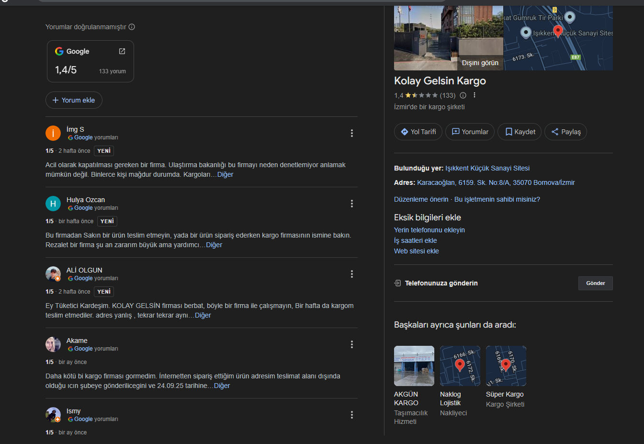
Task: Click the AKGÜN KARGO title
Action: coord(406,398)
